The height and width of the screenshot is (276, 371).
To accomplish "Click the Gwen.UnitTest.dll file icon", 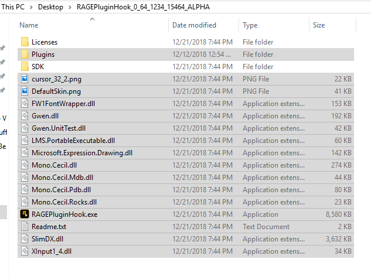I will pos(25,128).
